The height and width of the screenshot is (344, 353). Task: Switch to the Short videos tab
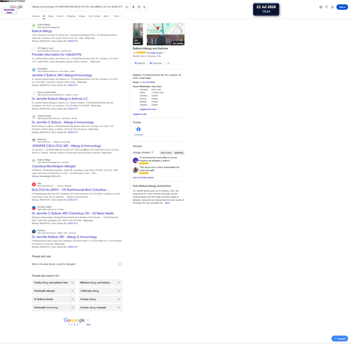(x=95, y=16)
